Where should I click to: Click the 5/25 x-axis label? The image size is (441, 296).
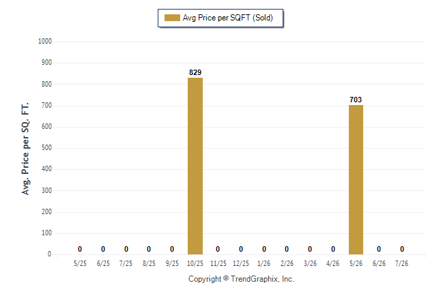[80, 263]
